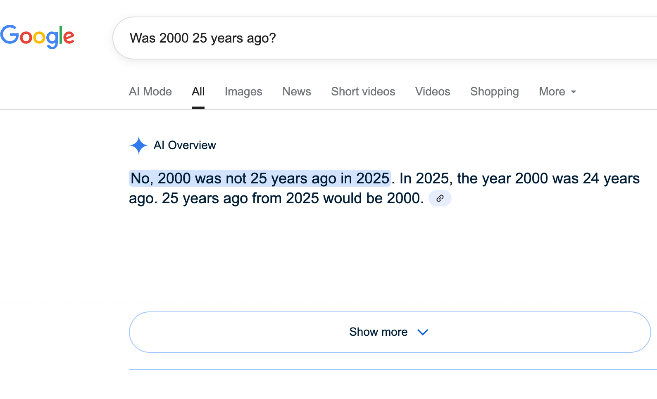Click the caret arrow next to More
This screenshot has width=657, height=399.
pos(574,92)
